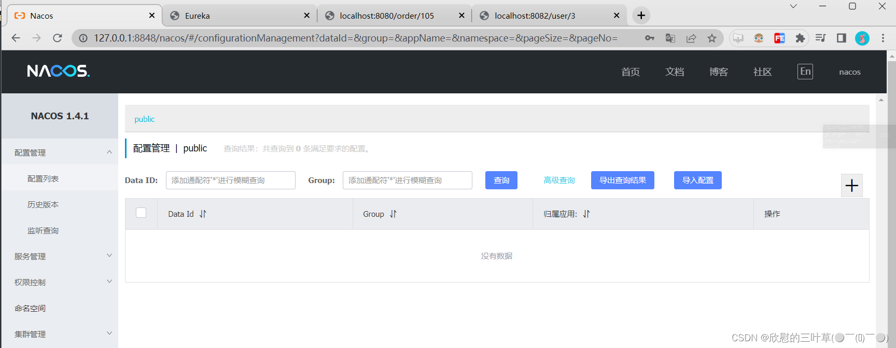Image resolution: width=896 pixels, height=348 pixels.
Task: Click the share page icon
Action: 691,38
